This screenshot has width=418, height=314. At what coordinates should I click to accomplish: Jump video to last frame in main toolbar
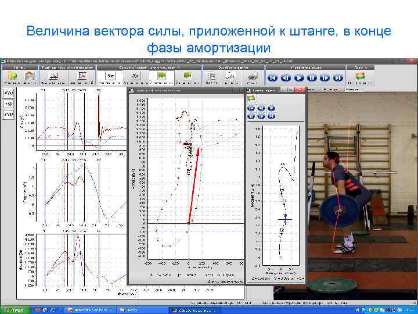338,78
